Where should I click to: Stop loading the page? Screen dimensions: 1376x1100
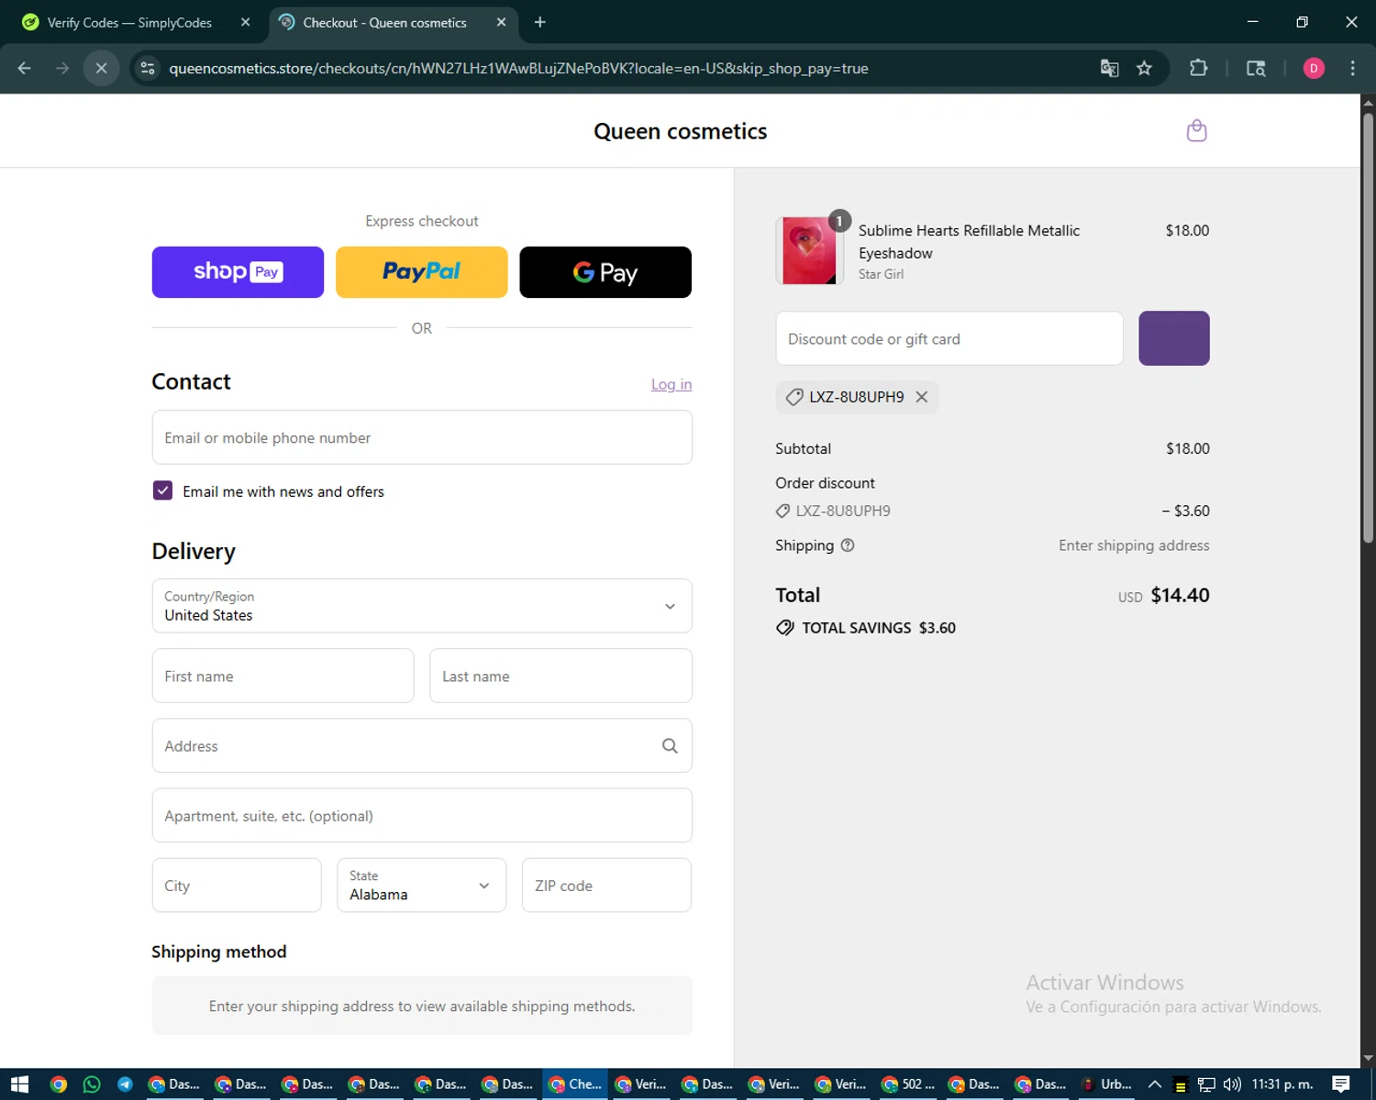coord(101,68)
